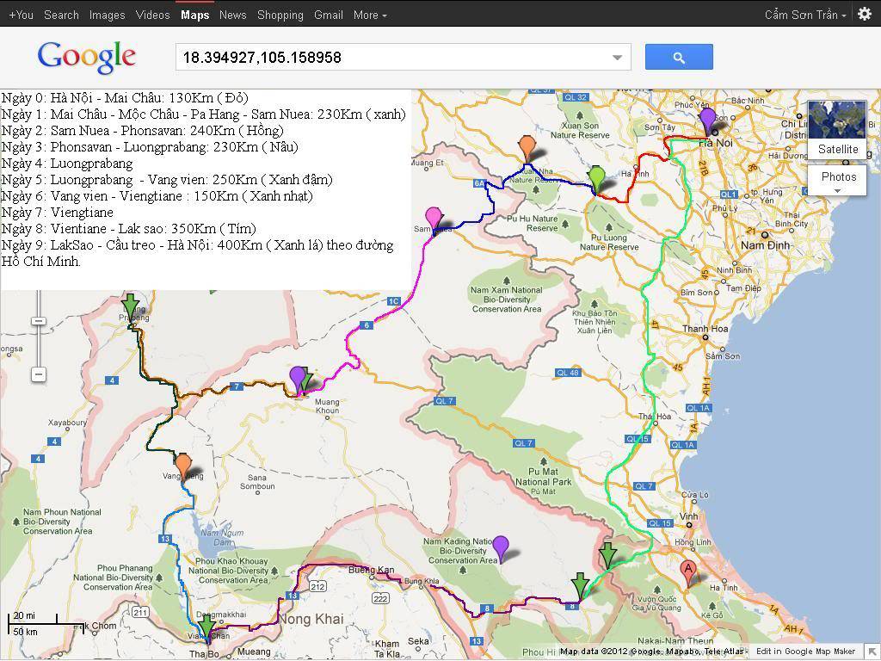The image size is (881, 661).
Task: Click the Nam Xam National Bio-Diversity label
Action: coord(506,300)
